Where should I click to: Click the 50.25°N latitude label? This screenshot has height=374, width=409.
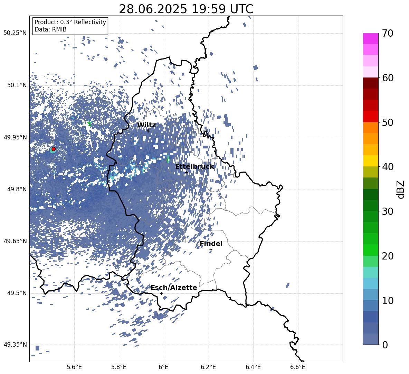15,33
